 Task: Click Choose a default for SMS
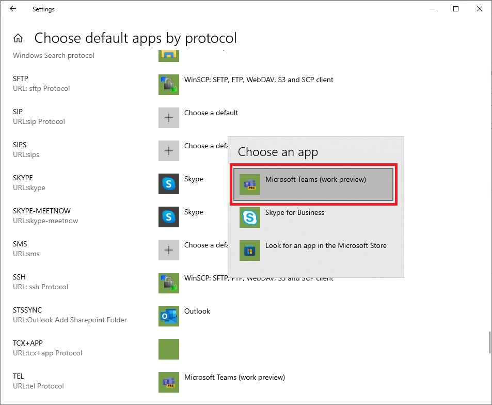click(206, 245)
